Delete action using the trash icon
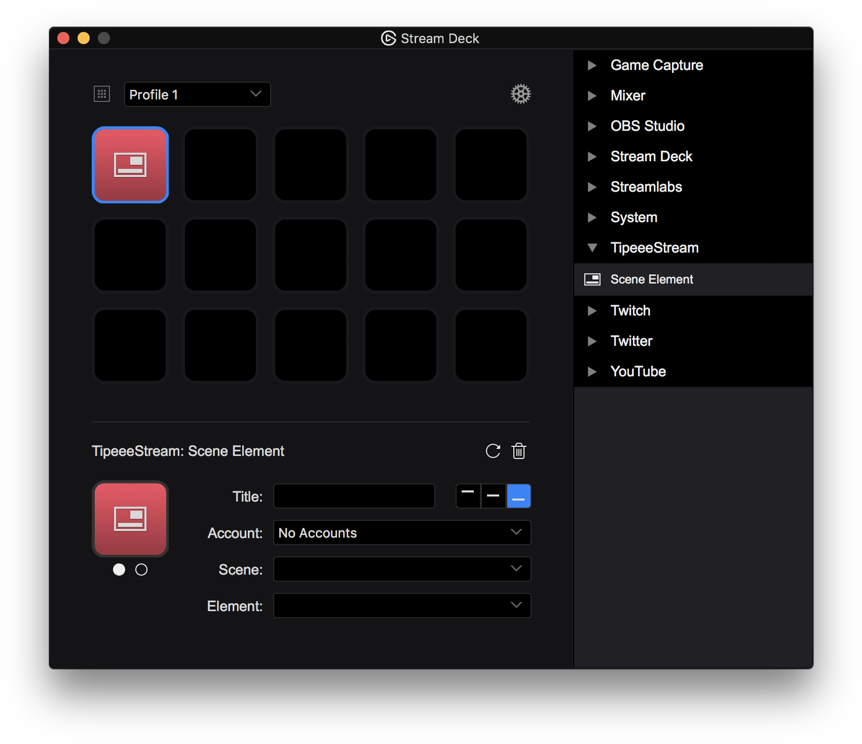 [518, 451]
